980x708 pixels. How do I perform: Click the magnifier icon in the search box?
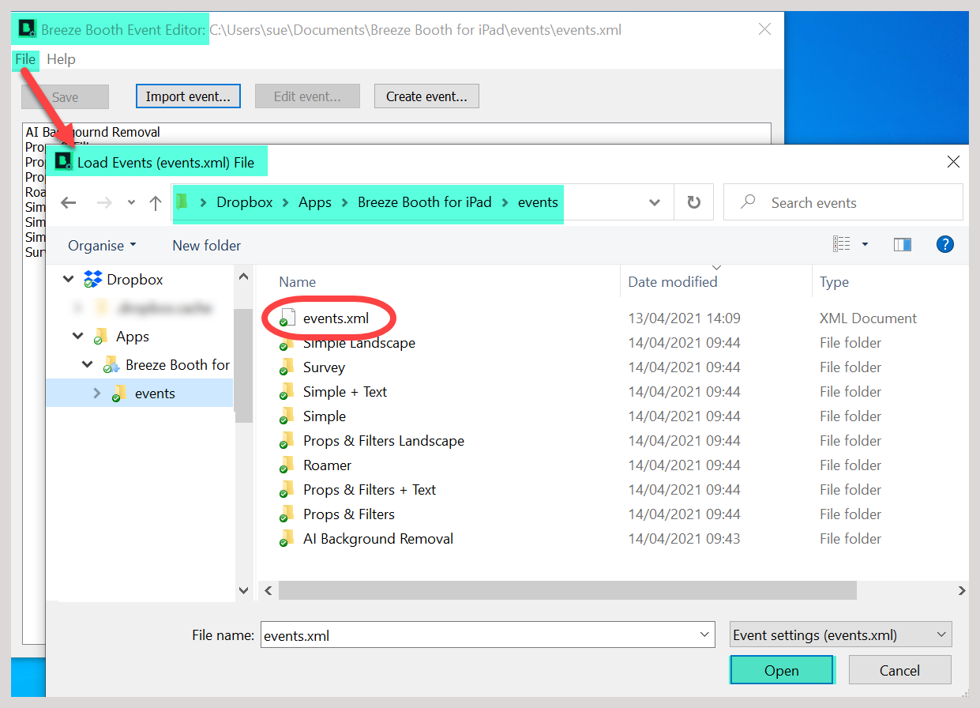pos(747,202)
